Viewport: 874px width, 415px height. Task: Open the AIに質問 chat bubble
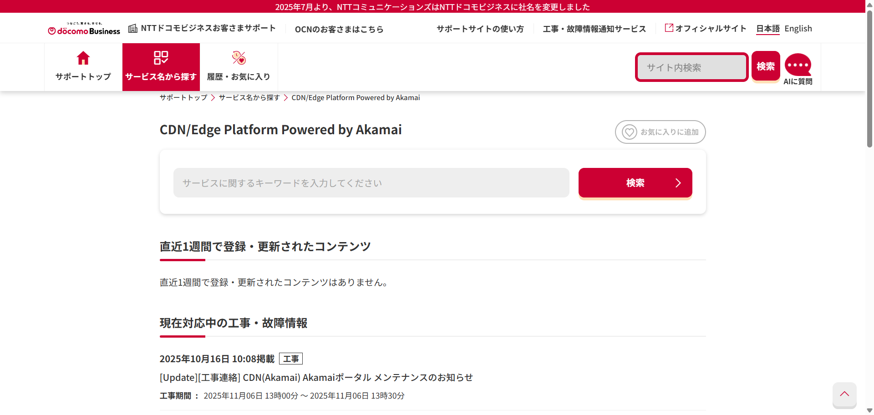[x=798, y=66]
